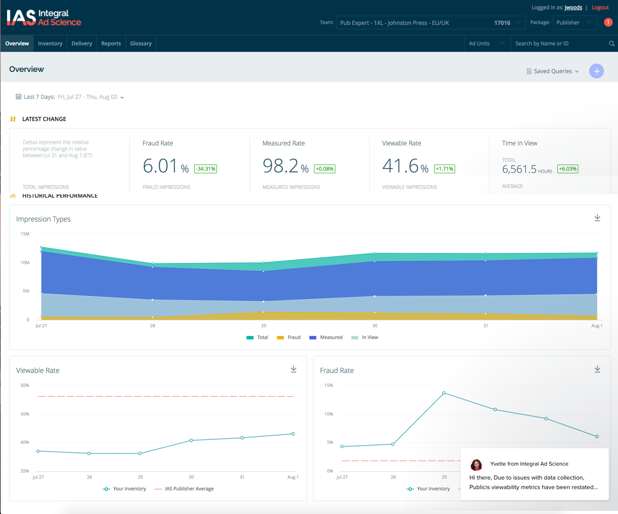The height and width of the screenshot is (514, 618).
Task: Open the Reports tab
Action: coord(111,44)
